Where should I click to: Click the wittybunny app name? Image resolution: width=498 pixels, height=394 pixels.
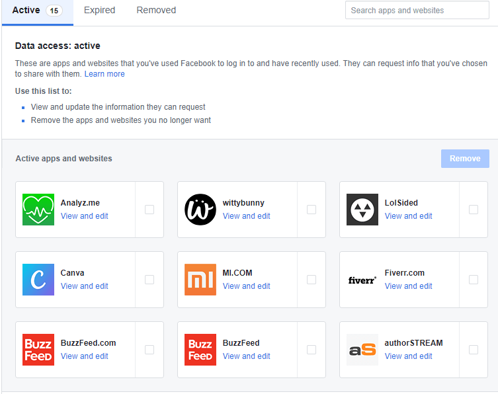point(243,203)
